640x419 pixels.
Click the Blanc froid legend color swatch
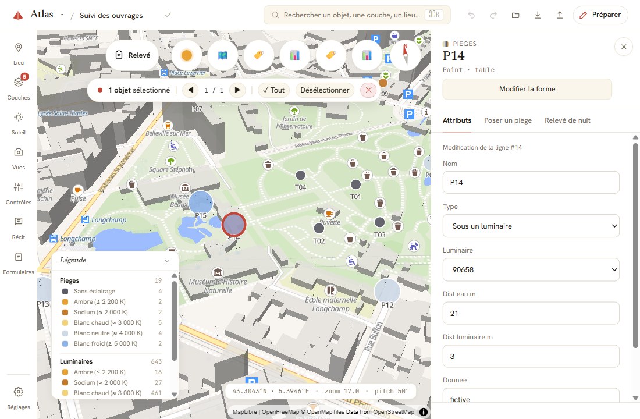(65, 343)
